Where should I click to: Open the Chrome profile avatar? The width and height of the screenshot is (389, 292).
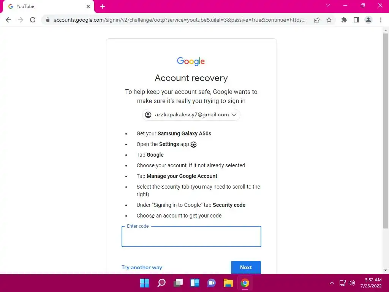[368, 20]
